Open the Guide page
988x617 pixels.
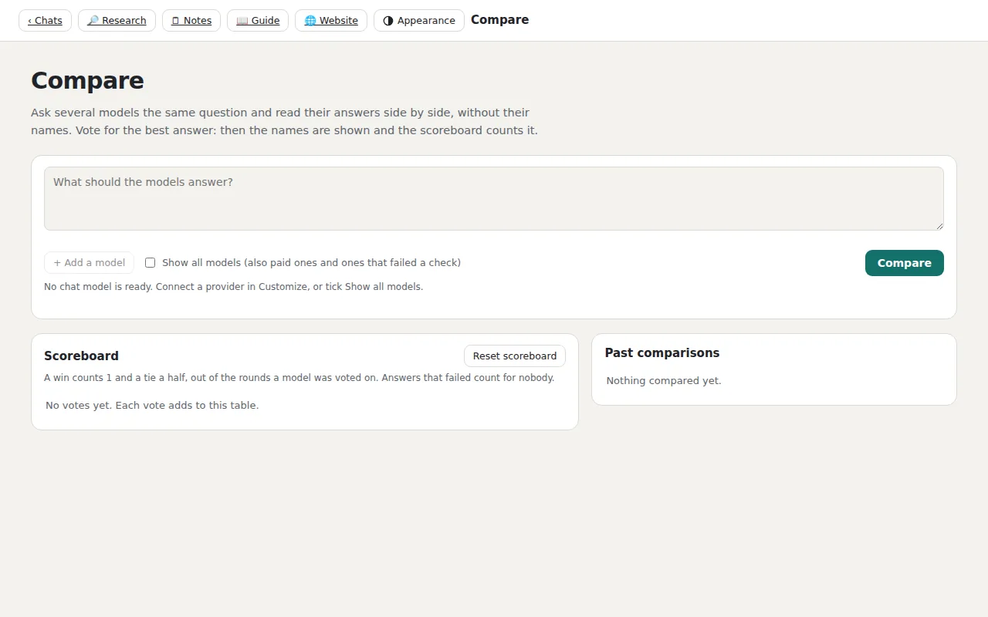click(258, 21)
